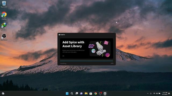Open the Windows Start menu
172x96 pixels.
(x=67, y=93)
